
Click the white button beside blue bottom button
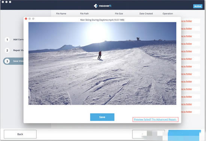pyautogui.click(x=148, y=134)
